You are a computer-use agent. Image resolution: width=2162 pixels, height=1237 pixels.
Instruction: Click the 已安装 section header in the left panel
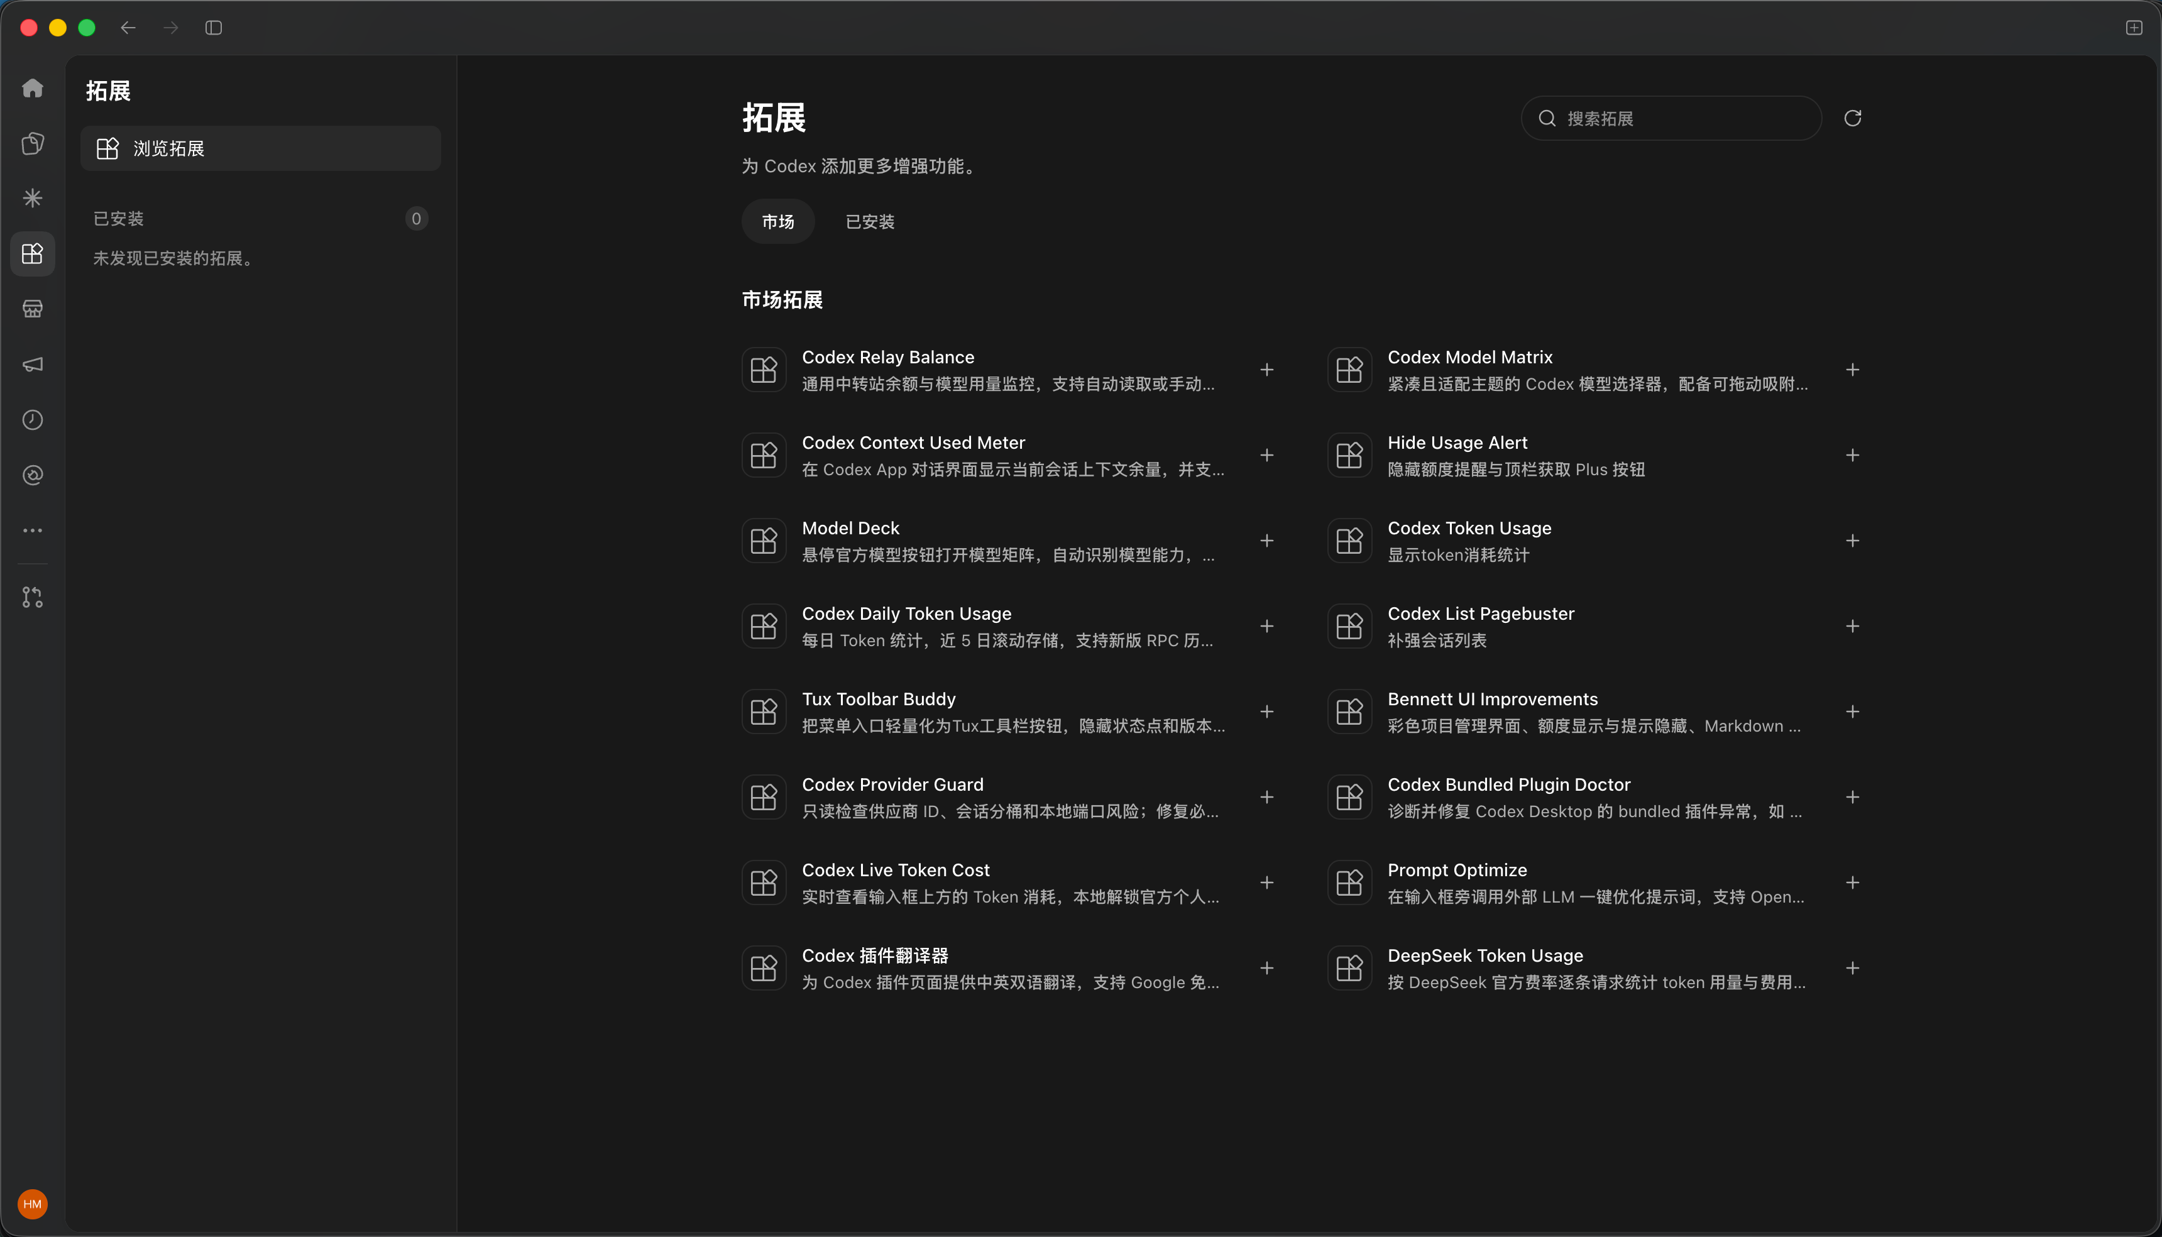click(118, 218)
